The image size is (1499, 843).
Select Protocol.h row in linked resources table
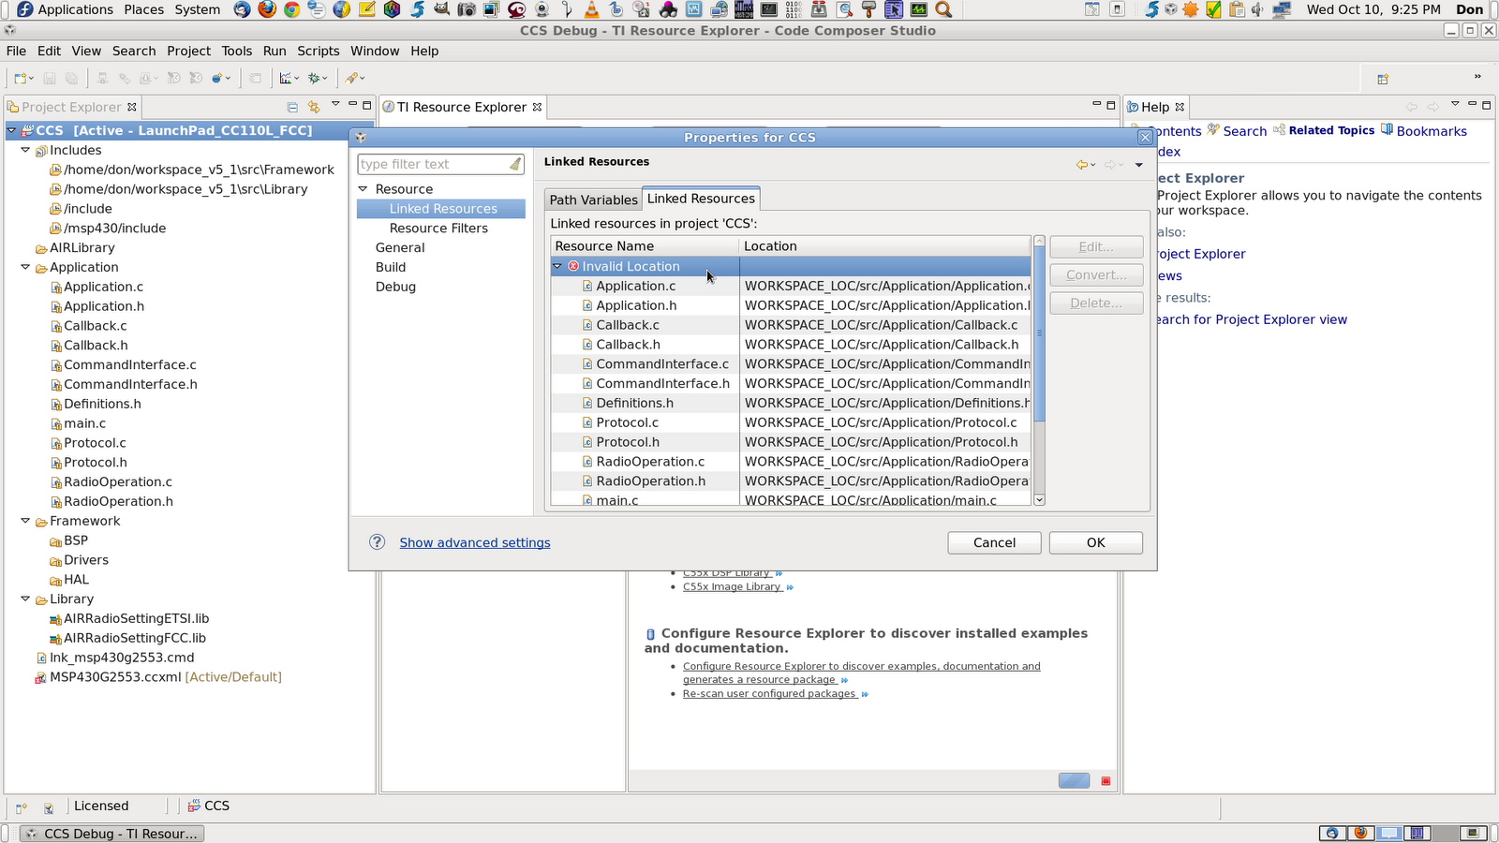tap(791, 442)
